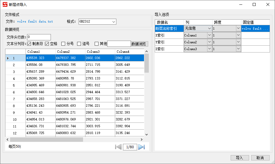
Task: Open 跨度 dropdown in 断层名称索引 row
Action: coord(227,28)
